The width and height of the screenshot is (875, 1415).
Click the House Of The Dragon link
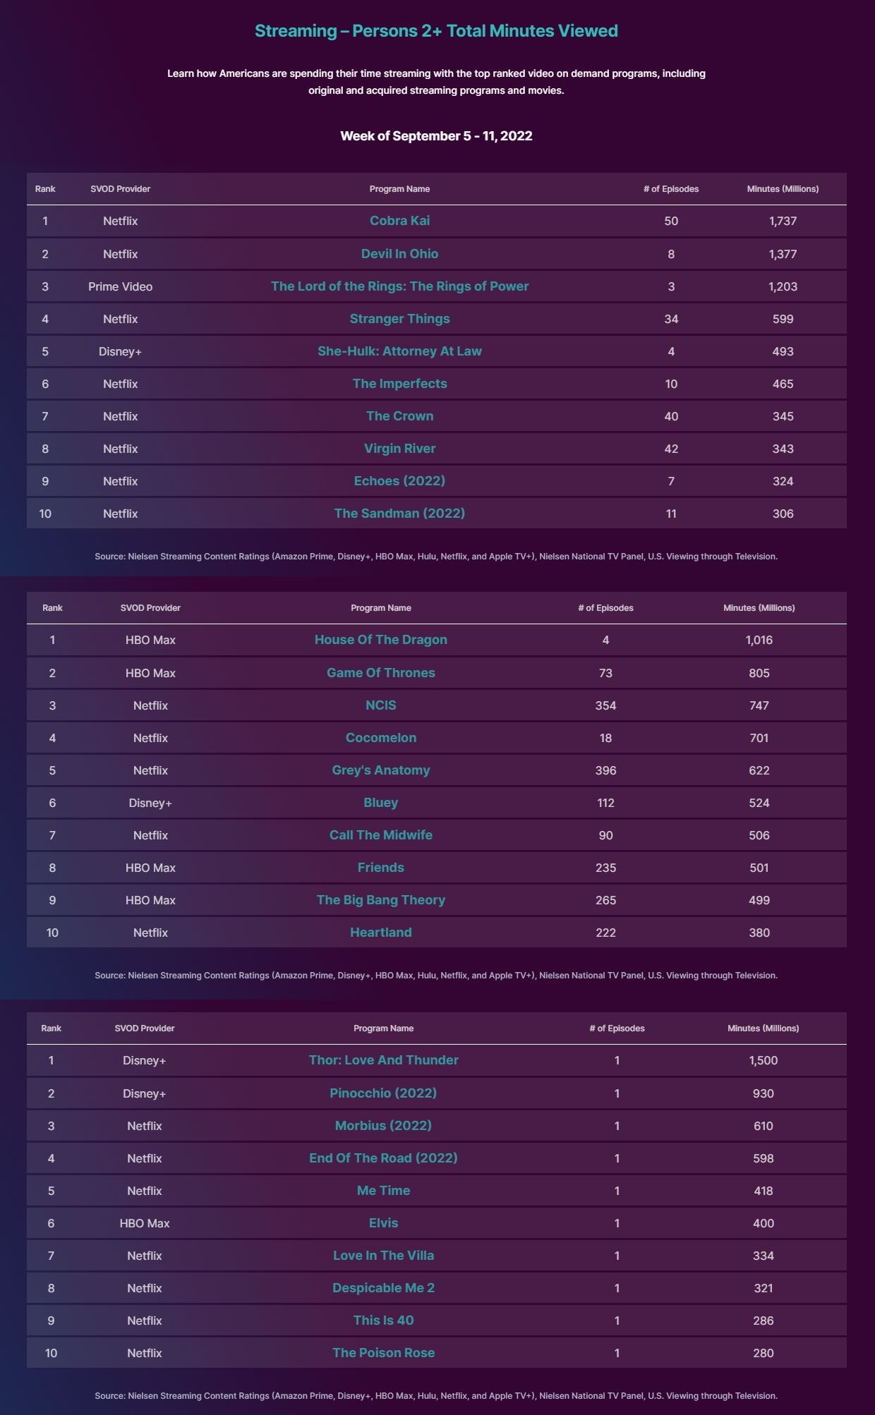pos(380,640)
